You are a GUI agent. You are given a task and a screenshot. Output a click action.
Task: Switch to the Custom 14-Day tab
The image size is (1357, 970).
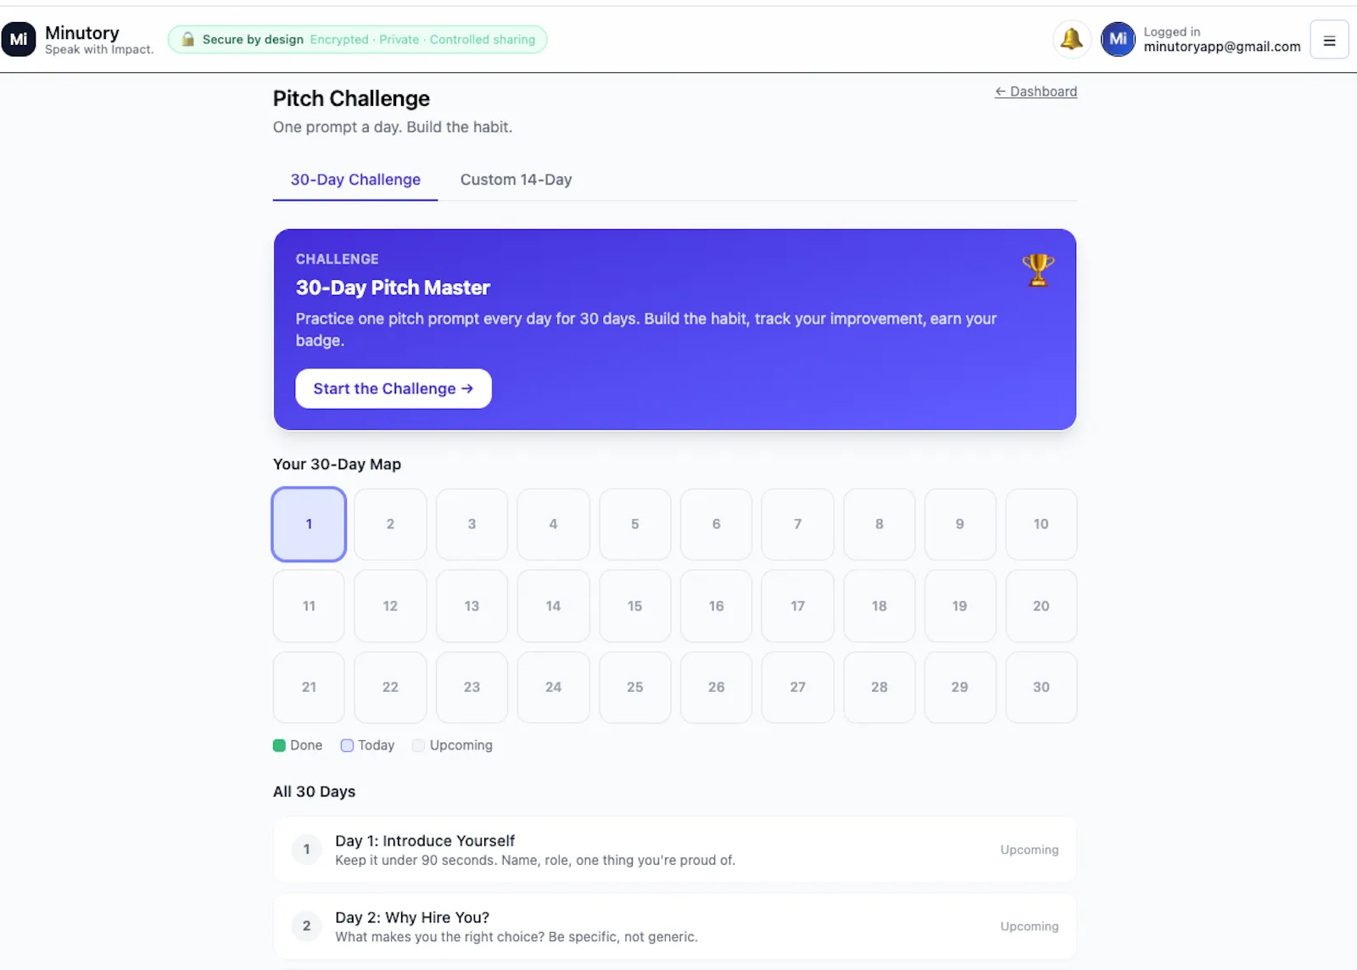pyautogui.click(x=516, y=180)
